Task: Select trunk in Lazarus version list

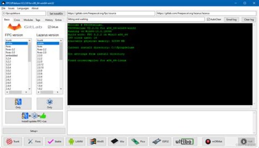Action: tap(48, 40)
